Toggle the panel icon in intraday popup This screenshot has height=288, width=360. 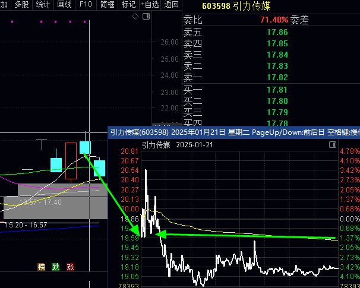[333, 144]
